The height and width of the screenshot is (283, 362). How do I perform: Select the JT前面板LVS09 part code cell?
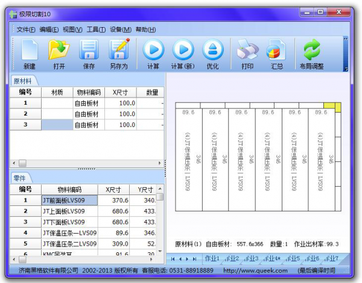[x=69, y=200]
